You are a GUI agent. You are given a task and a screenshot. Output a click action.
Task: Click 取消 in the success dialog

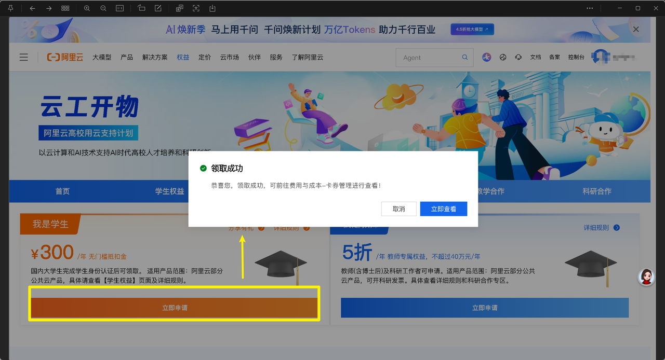[399, 209]
